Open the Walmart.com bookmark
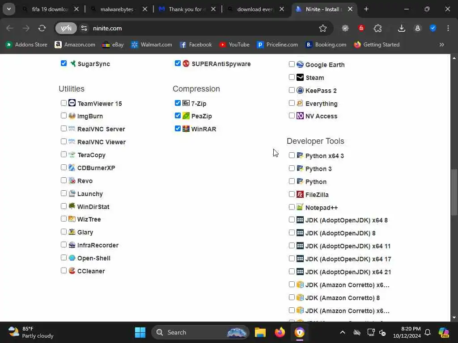This screenshot has width=458, height=343. tap(152, 45)
